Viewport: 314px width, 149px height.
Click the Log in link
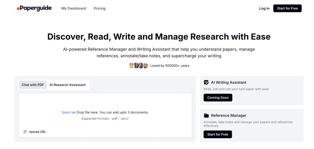264,8
